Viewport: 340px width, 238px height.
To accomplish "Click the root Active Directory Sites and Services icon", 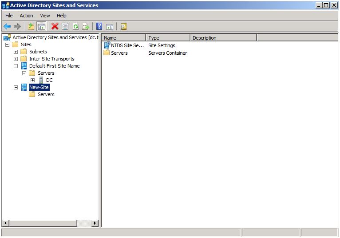I will 7,38.
